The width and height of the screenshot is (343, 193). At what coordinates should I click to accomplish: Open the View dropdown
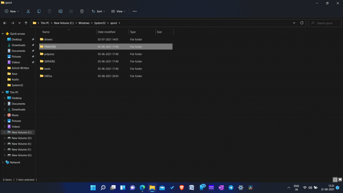[x=118, y=11]
